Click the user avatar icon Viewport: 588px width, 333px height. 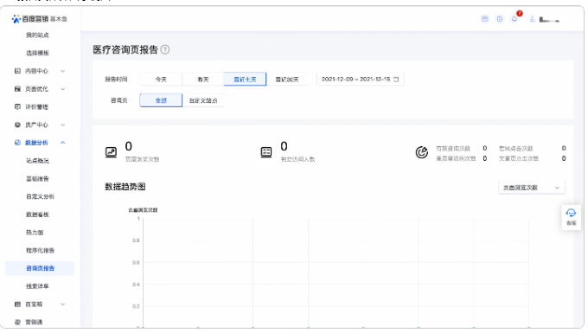pyautogui.click(x=532, y=19)
